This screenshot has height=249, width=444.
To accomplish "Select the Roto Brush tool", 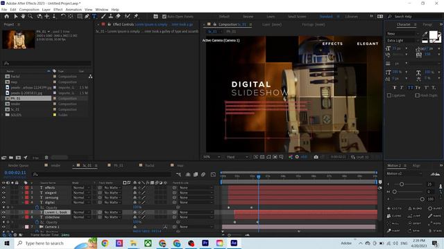I will click(x=128, y=17).
